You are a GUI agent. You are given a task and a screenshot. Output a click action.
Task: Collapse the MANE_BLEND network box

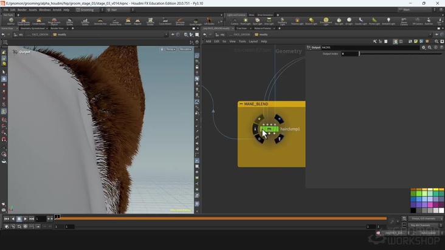[x=241, y=104]
